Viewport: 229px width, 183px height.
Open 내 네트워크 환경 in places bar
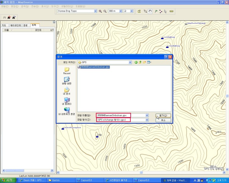(67, 112)
